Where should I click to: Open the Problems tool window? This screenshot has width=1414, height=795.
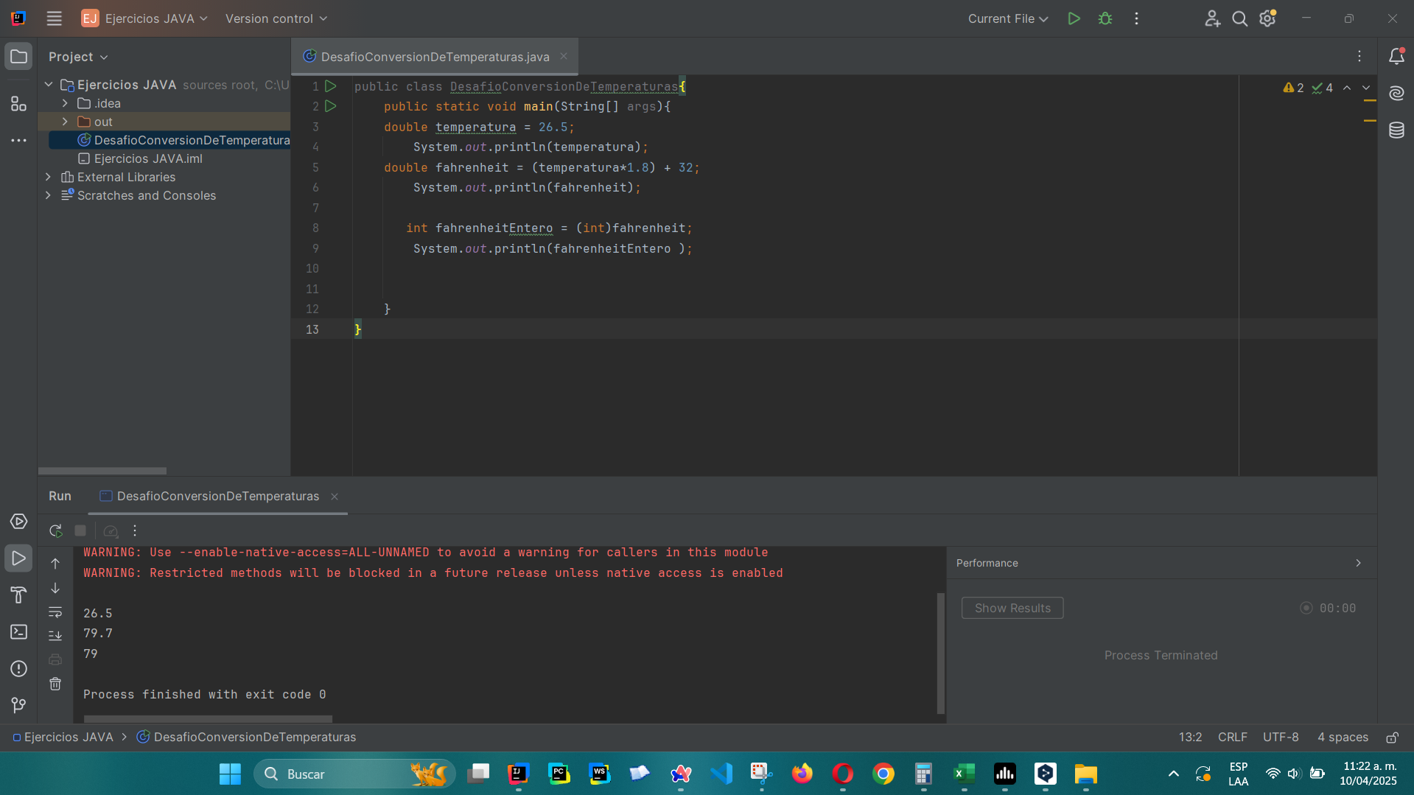(18, 669)
